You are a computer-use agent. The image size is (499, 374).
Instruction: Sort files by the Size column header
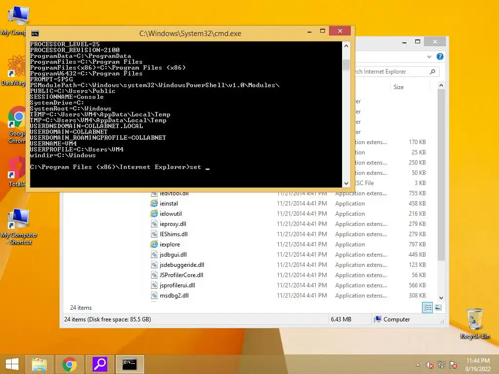409,87
